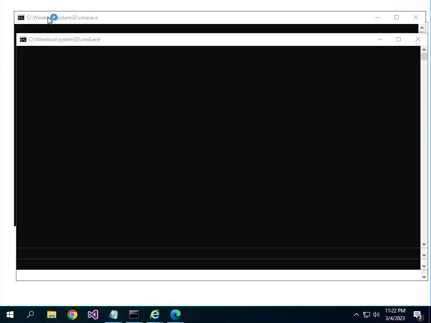
Task: Minimize the front cmd.exe window
Action: [380, 39]
